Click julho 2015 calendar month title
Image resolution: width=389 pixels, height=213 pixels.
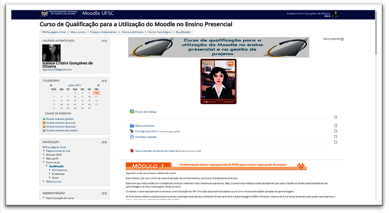click(x=75, y=85)
